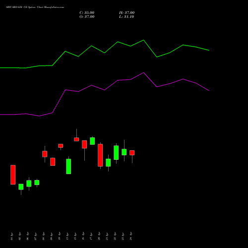248x248 pixels.
Task: Select the high value H: 37.00
Action: (x=127, y=13)
